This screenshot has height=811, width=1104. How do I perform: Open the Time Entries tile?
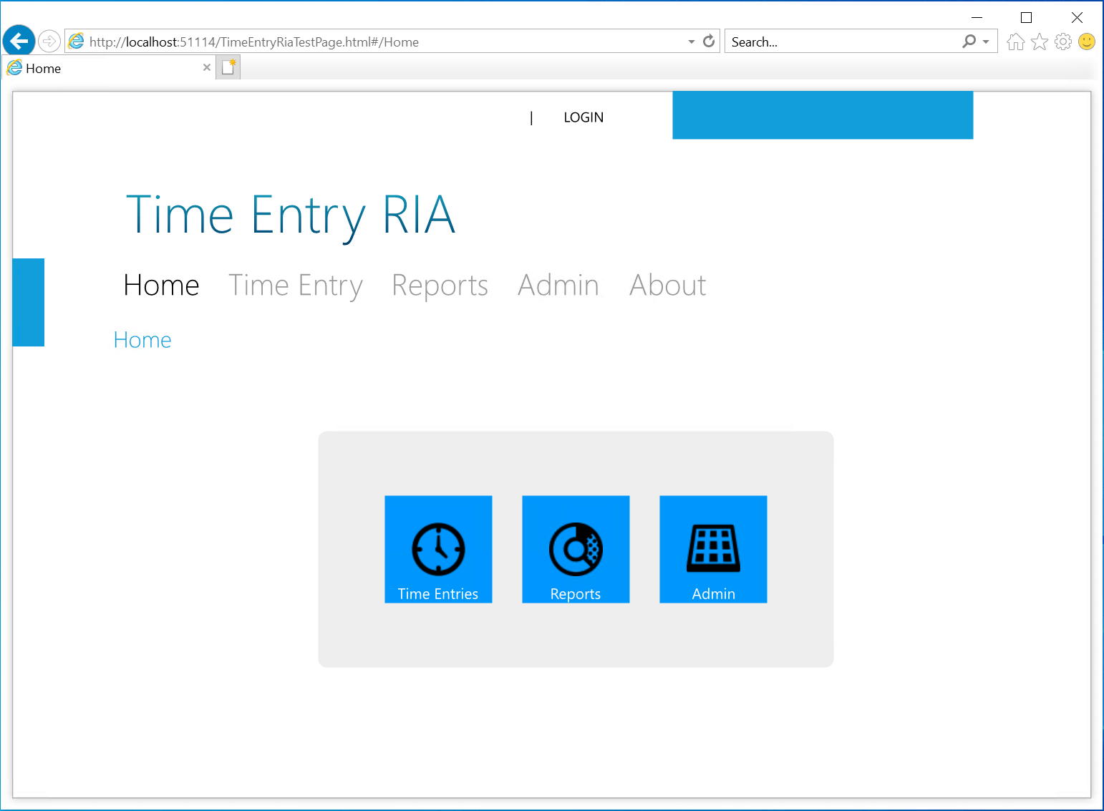pos(437,549)
